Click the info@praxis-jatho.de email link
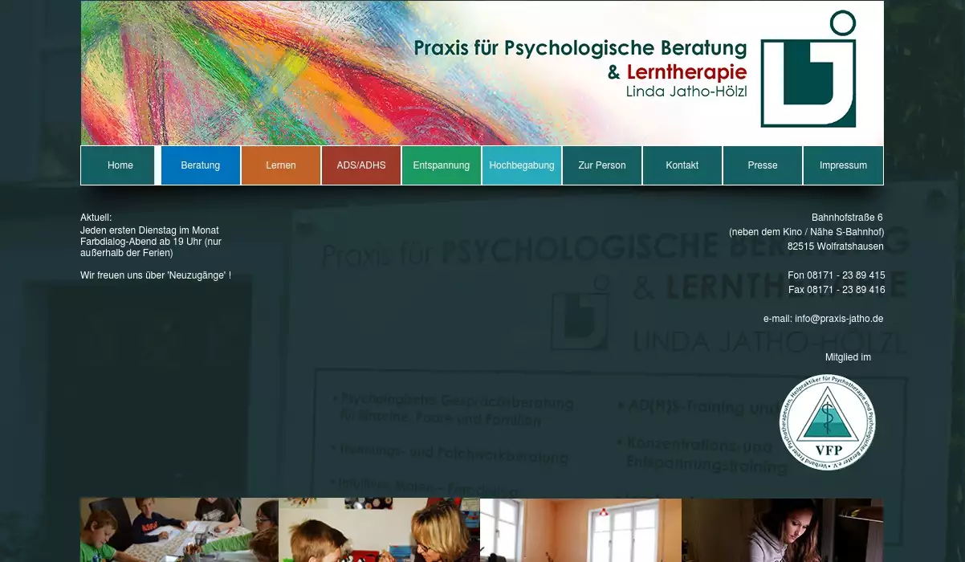The width and height of the screenshot is (965, 562). [838, 319]
